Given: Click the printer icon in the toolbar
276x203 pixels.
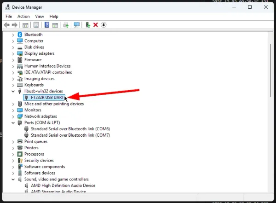Looking at the screenshot, I should 66,25.
